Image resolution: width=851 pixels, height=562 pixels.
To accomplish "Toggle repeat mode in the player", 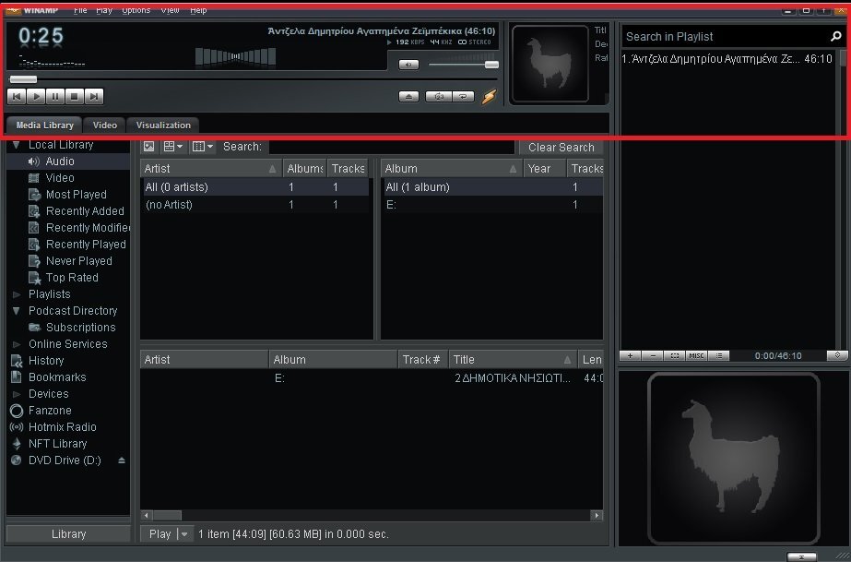I will (x=464, y=97).
